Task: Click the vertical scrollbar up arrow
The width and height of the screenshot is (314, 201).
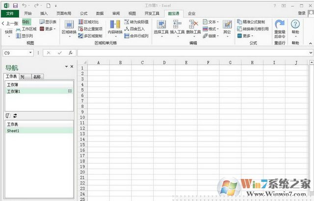Action: [x=312, y=62]
